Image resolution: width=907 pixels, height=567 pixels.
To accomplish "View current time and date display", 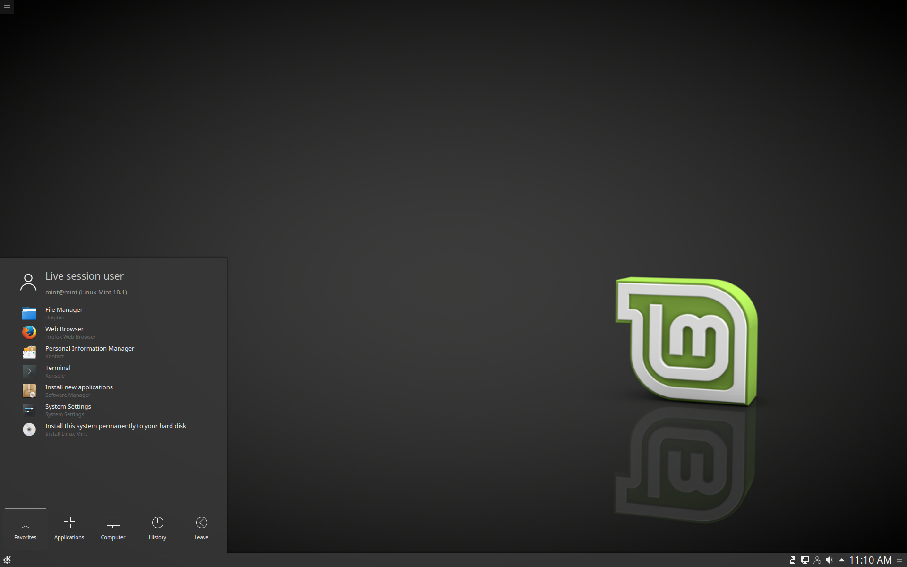I will pos(872,559).
